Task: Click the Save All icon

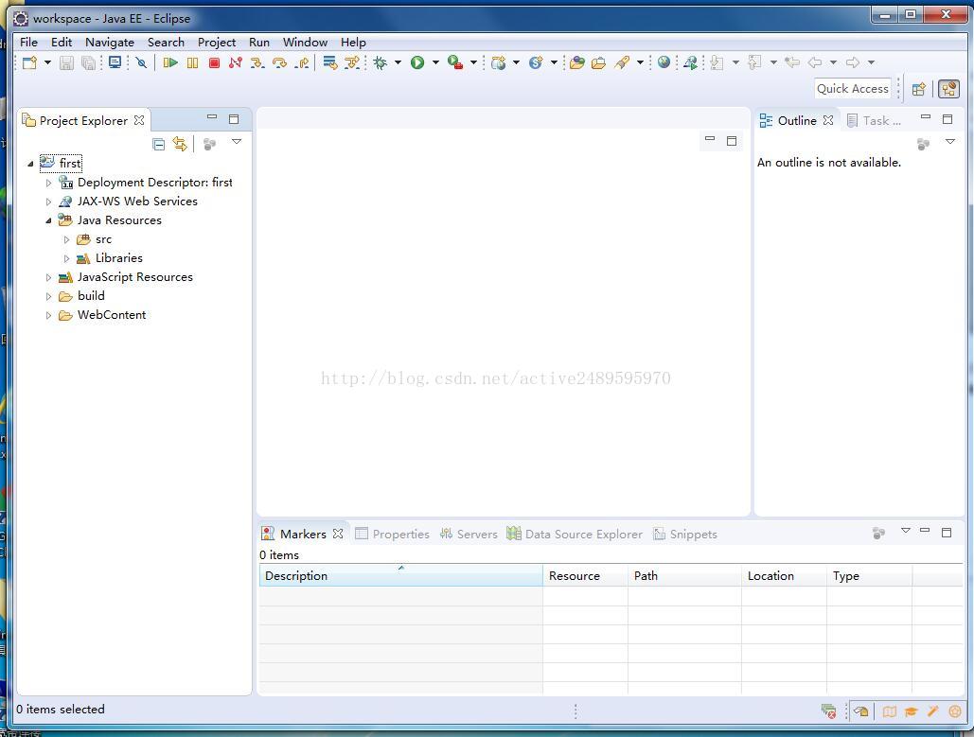Action: (x=89, y=62)
